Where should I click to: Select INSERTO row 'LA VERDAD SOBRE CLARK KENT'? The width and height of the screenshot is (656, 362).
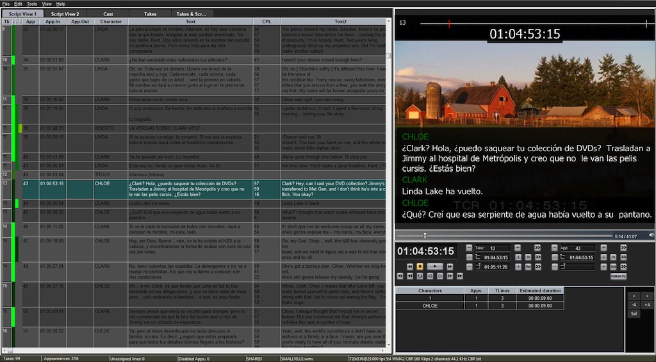[x=204, y=128]
